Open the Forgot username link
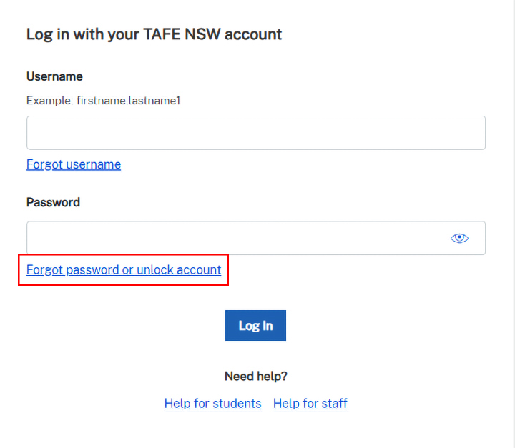This screenshot has width=515, height=448. [74, 164]
